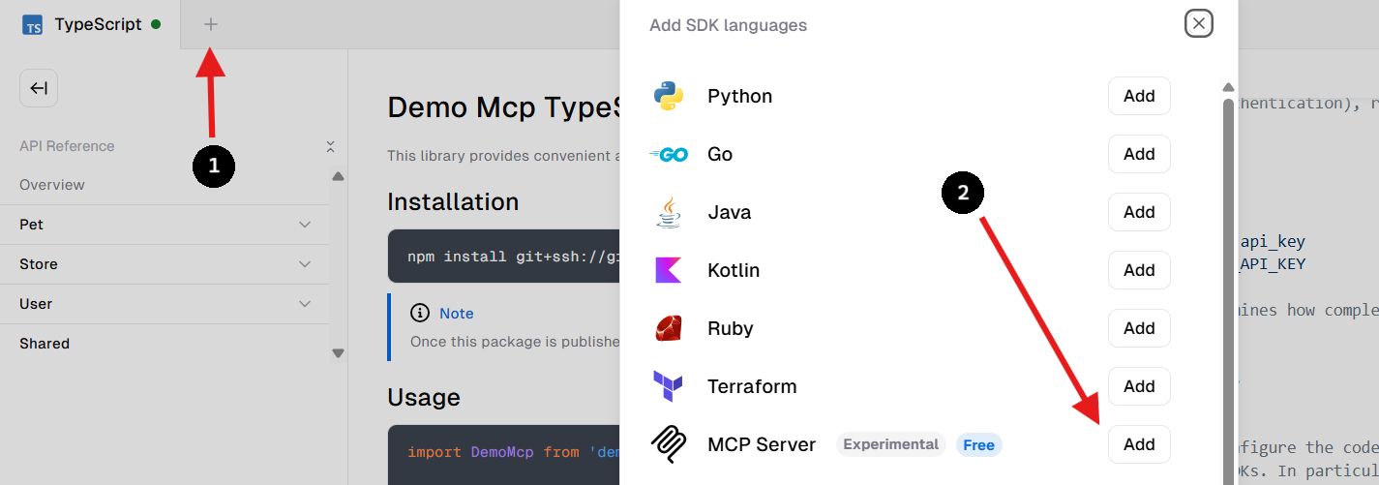Click the Java language label
The height and width of the screenshot is (485, 1379).
730,212
